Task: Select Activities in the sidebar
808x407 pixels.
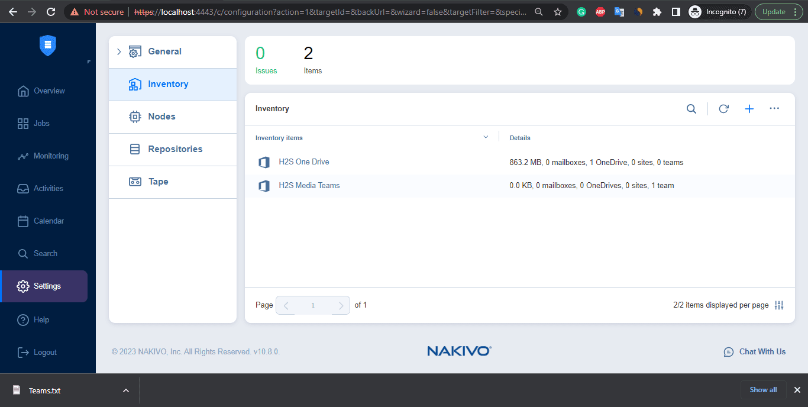Action: [x=40, y=189]
